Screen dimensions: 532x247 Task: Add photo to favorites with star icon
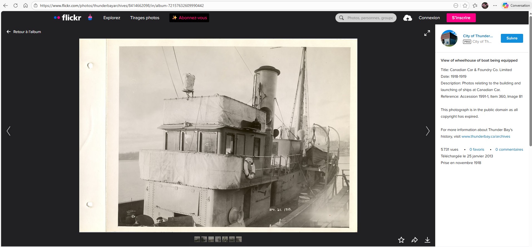point(401,240)
